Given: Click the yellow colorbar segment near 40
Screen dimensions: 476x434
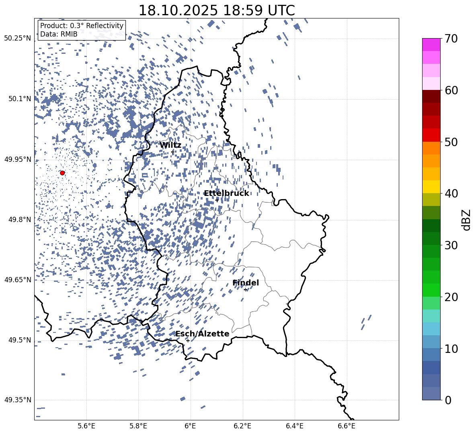Looking at the screenshot, I should pos(431,187).
